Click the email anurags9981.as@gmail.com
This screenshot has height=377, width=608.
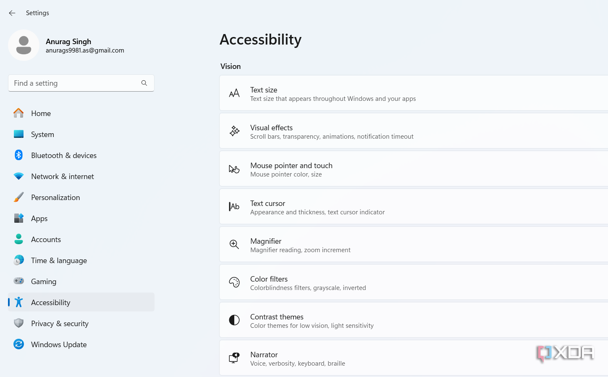pos(85,50)
